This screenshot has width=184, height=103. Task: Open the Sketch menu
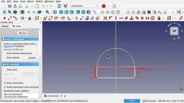39,1
